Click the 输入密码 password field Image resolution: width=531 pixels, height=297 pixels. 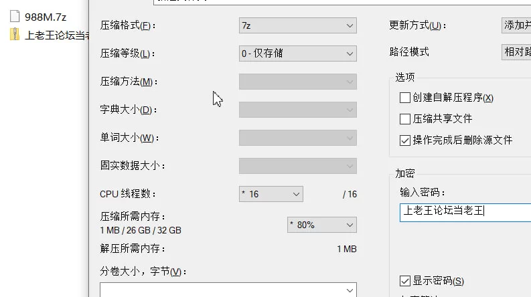tap(465, 213)
